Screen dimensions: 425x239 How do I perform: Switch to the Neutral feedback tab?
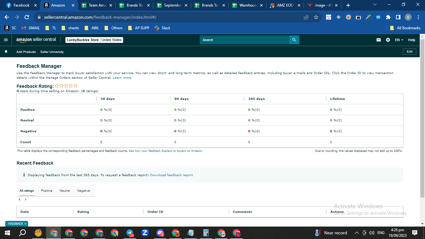tap(65, 191)
